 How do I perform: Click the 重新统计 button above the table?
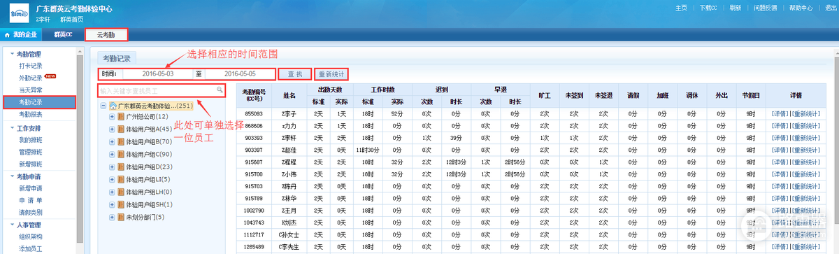click(331, 73)
